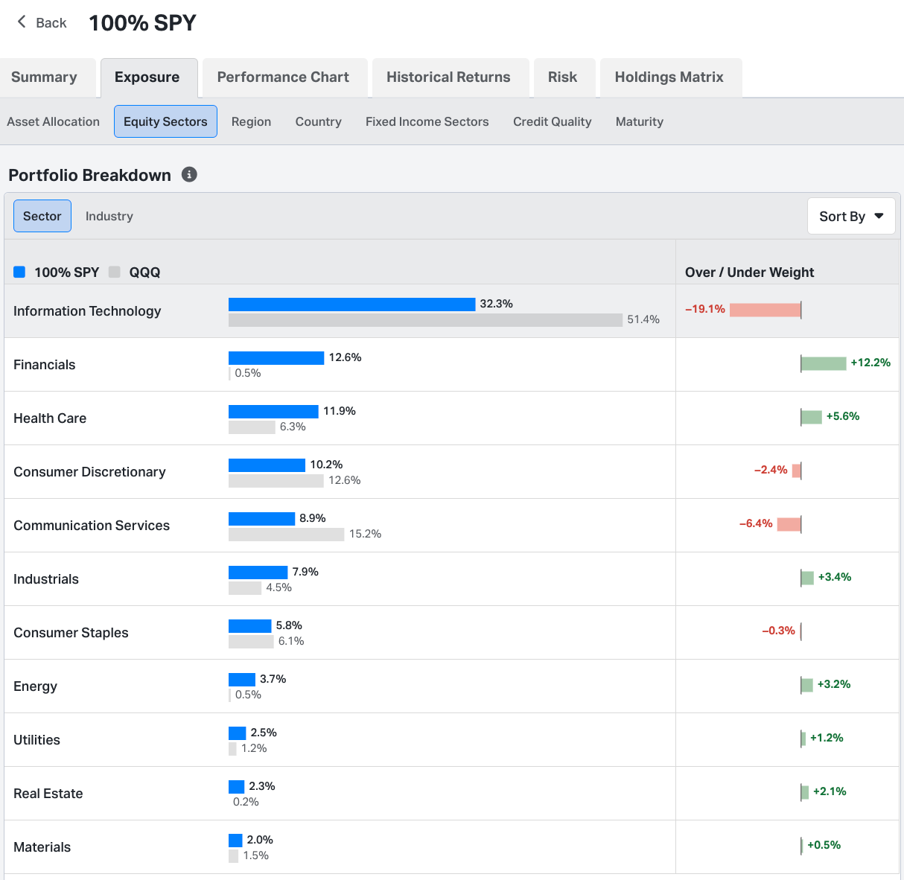
Task: Click the 7.9% Industrials SPY bar
Action: coord(258,572)
